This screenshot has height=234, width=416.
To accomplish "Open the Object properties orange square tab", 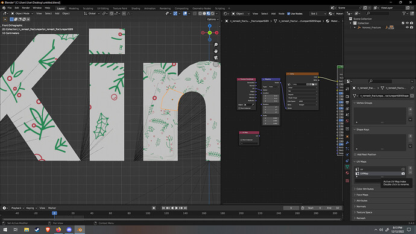I will pyautogui.click(x=347, y=136).
